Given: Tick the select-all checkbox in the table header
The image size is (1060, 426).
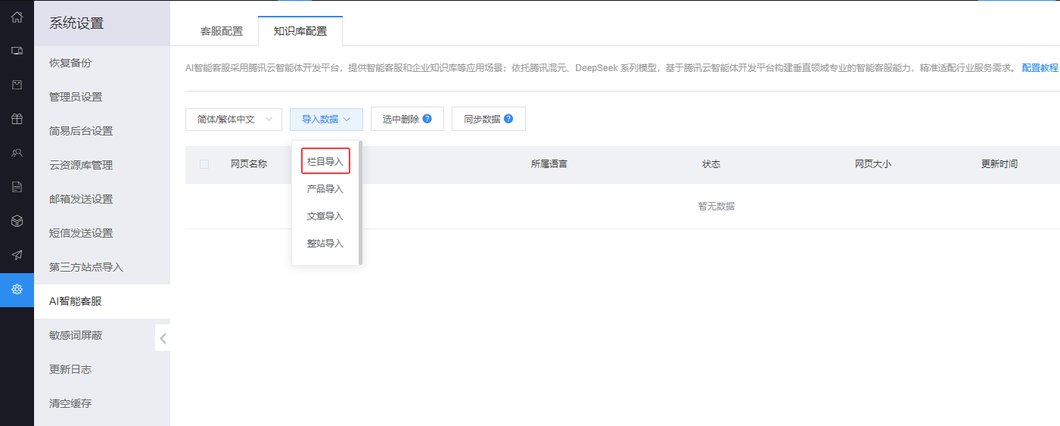Looking at the screenshot, I should [204, 164].
